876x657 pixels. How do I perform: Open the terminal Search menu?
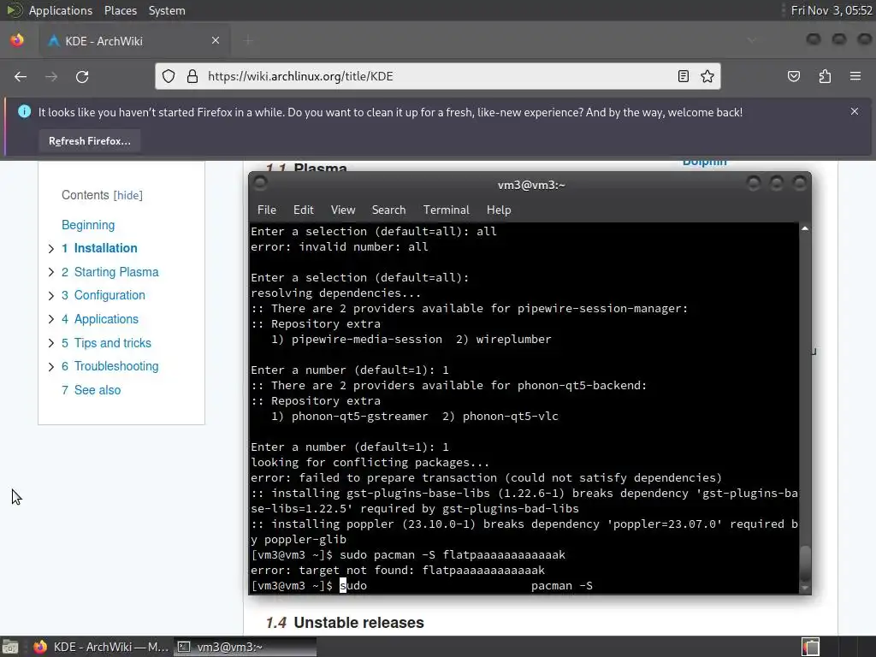coord(389,210)
